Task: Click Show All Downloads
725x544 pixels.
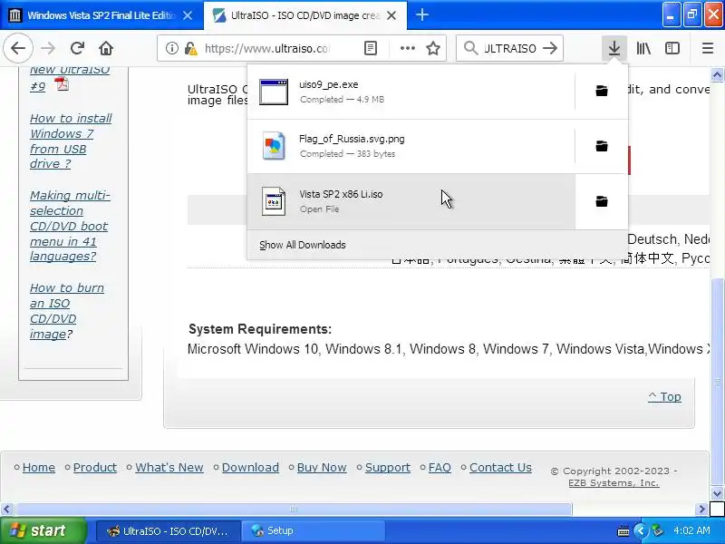Action: (x=303, y=245)
